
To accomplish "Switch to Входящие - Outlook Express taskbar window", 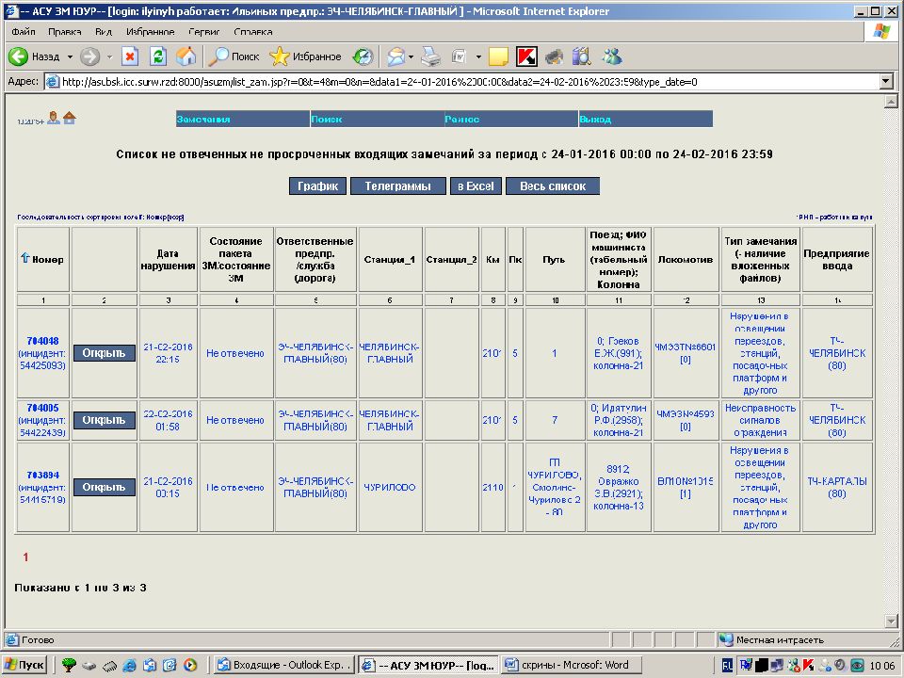I will point(283,666).
